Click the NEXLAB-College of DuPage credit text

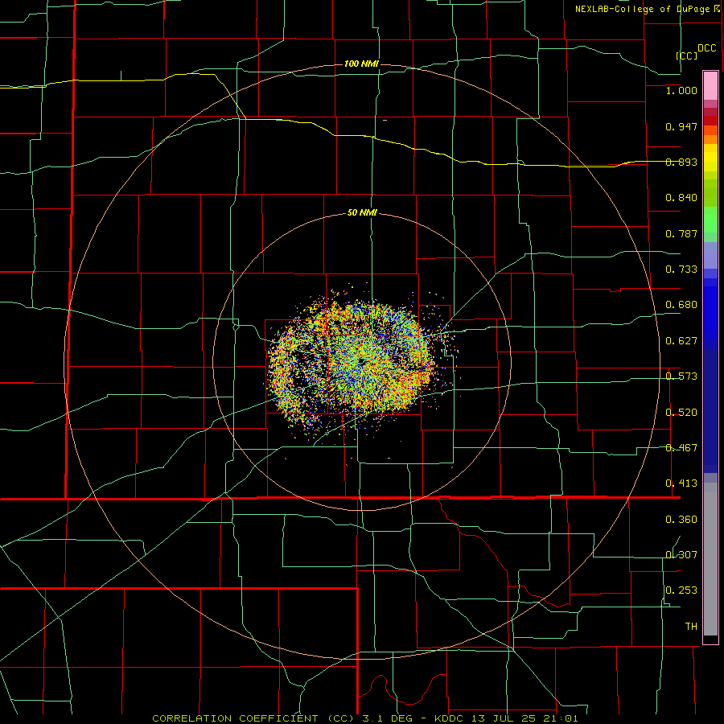(x=642, y=9)
